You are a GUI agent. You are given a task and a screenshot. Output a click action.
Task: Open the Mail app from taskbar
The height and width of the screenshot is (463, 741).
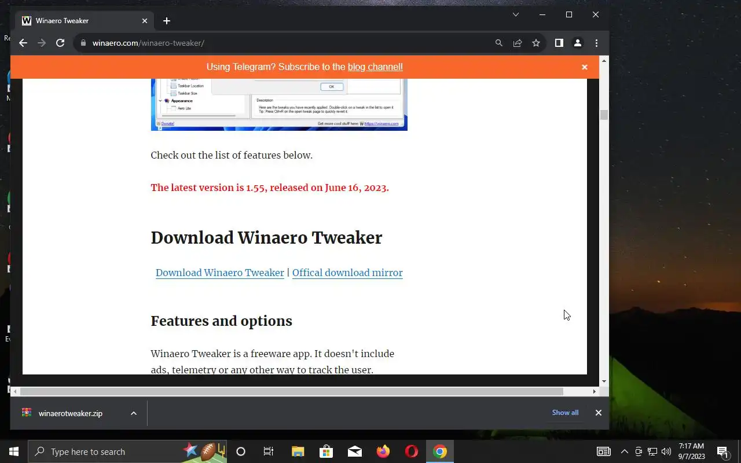[x=355, y=451]
